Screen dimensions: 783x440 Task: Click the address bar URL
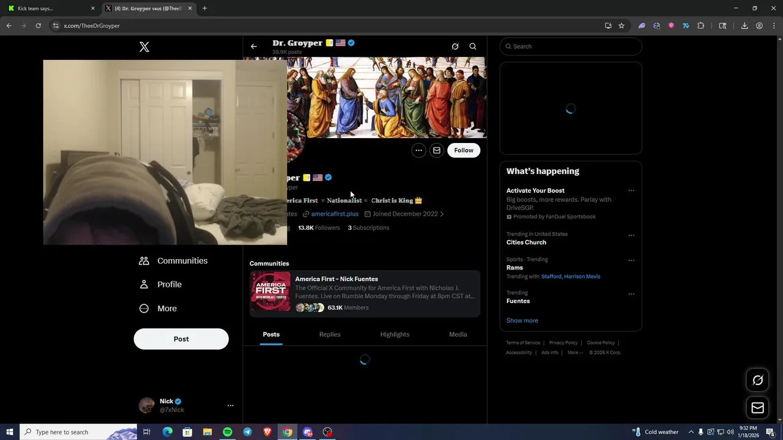click(92, 26)
